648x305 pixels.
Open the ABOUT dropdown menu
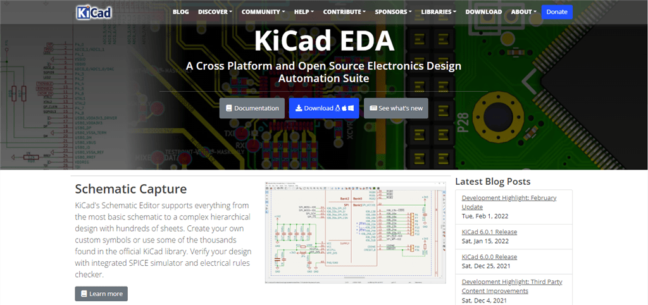pyautogui.click(x=523, y=12)
